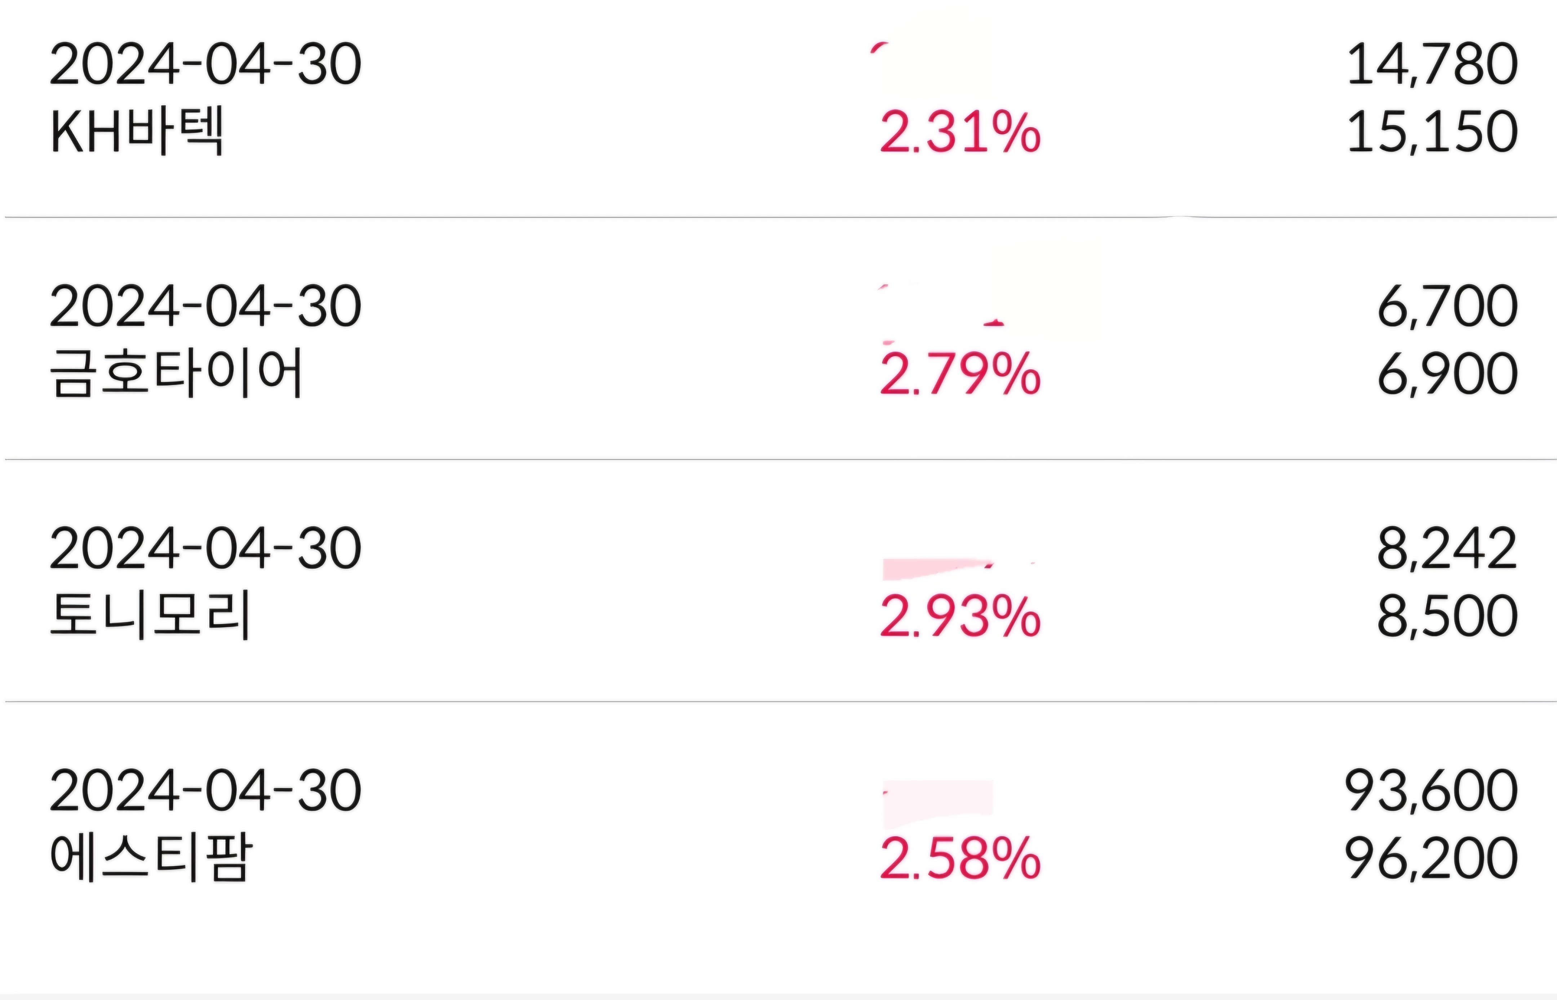Select the 15,150 price value
The width and height of the screenshot is (1557, 1000).
[1432, 133]
